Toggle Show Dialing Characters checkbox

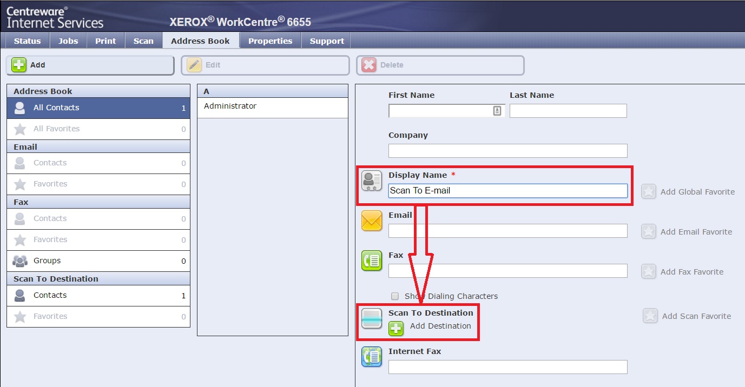pos(395,296)
